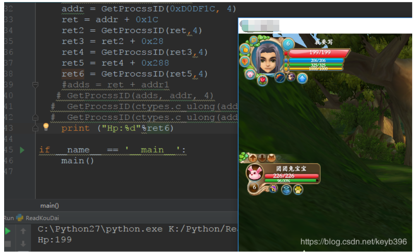Viewport: 413px width, 252px height.
Task: Click the 0x1C offset on line 33
Action: (x=147, y=20)
